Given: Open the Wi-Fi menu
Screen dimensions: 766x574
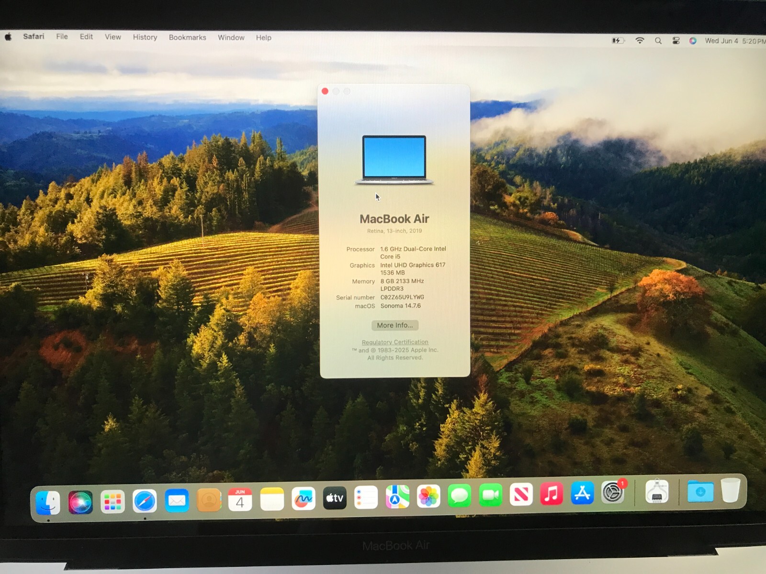Looking at the screenshot, I should coord(640,41).
